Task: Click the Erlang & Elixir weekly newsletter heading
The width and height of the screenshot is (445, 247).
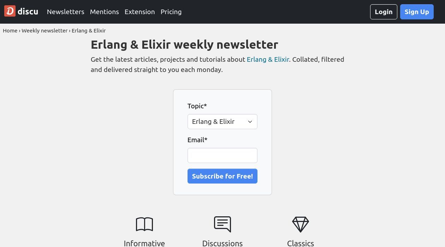Action: click(x=184, y=44)
